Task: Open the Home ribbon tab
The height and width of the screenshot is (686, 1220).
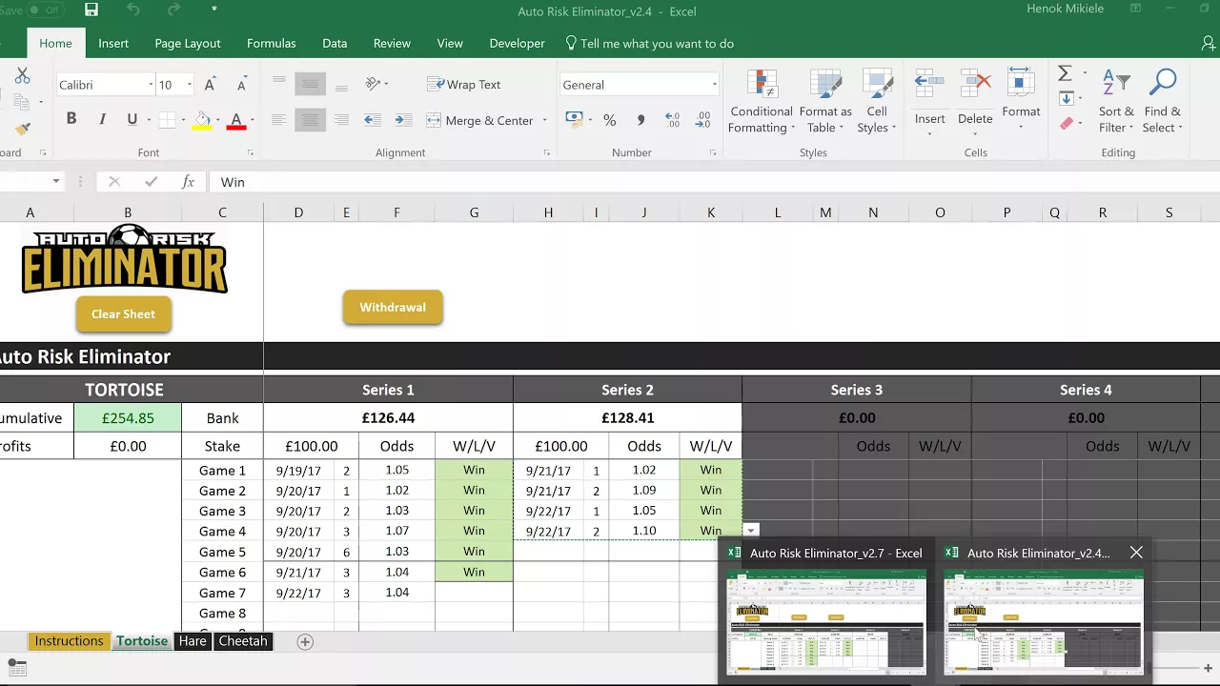Action: [55, 44]
